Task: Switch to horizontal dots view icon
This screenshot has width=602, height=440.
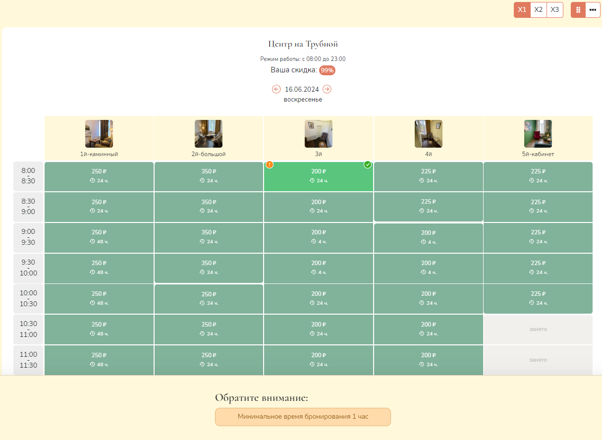Action: 593,10
